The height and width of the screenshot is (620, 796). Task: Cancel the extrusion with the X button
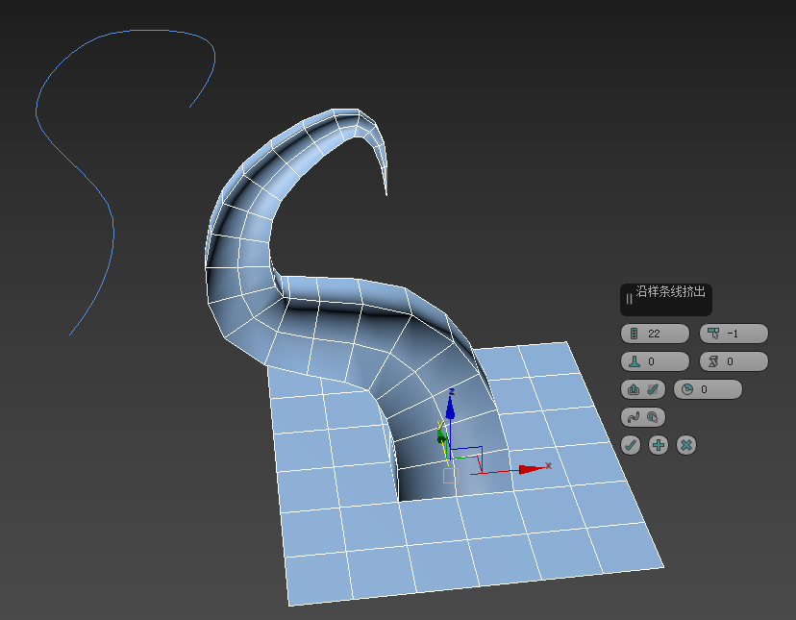point(685,445)
